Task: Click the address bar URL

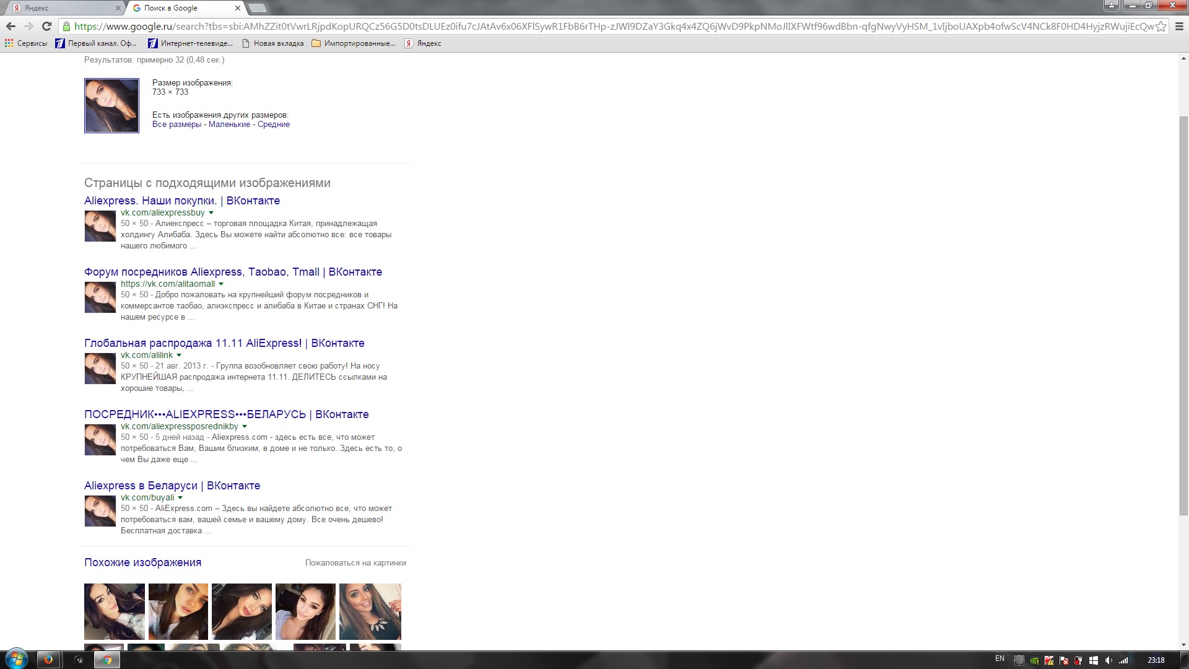Action: [x=613, y=26]
